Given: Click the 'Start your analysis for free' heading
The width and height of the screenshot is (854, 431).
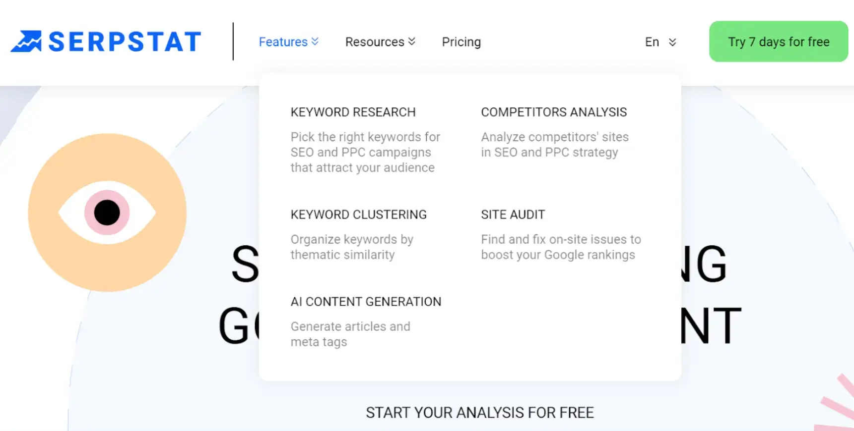Looking at the screenshot, I should tap(479, 413).
